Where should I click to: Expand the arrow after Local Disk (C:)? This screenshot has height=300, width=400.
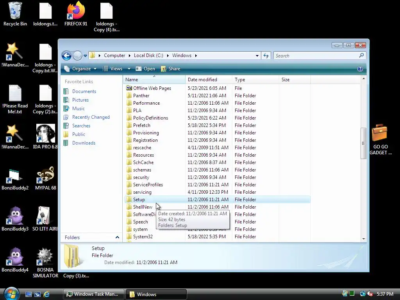[x=168, y=55]
